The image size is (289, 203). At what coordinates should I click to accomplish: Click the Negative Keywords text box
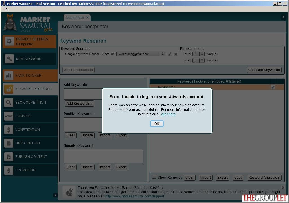tap(103, 156)
